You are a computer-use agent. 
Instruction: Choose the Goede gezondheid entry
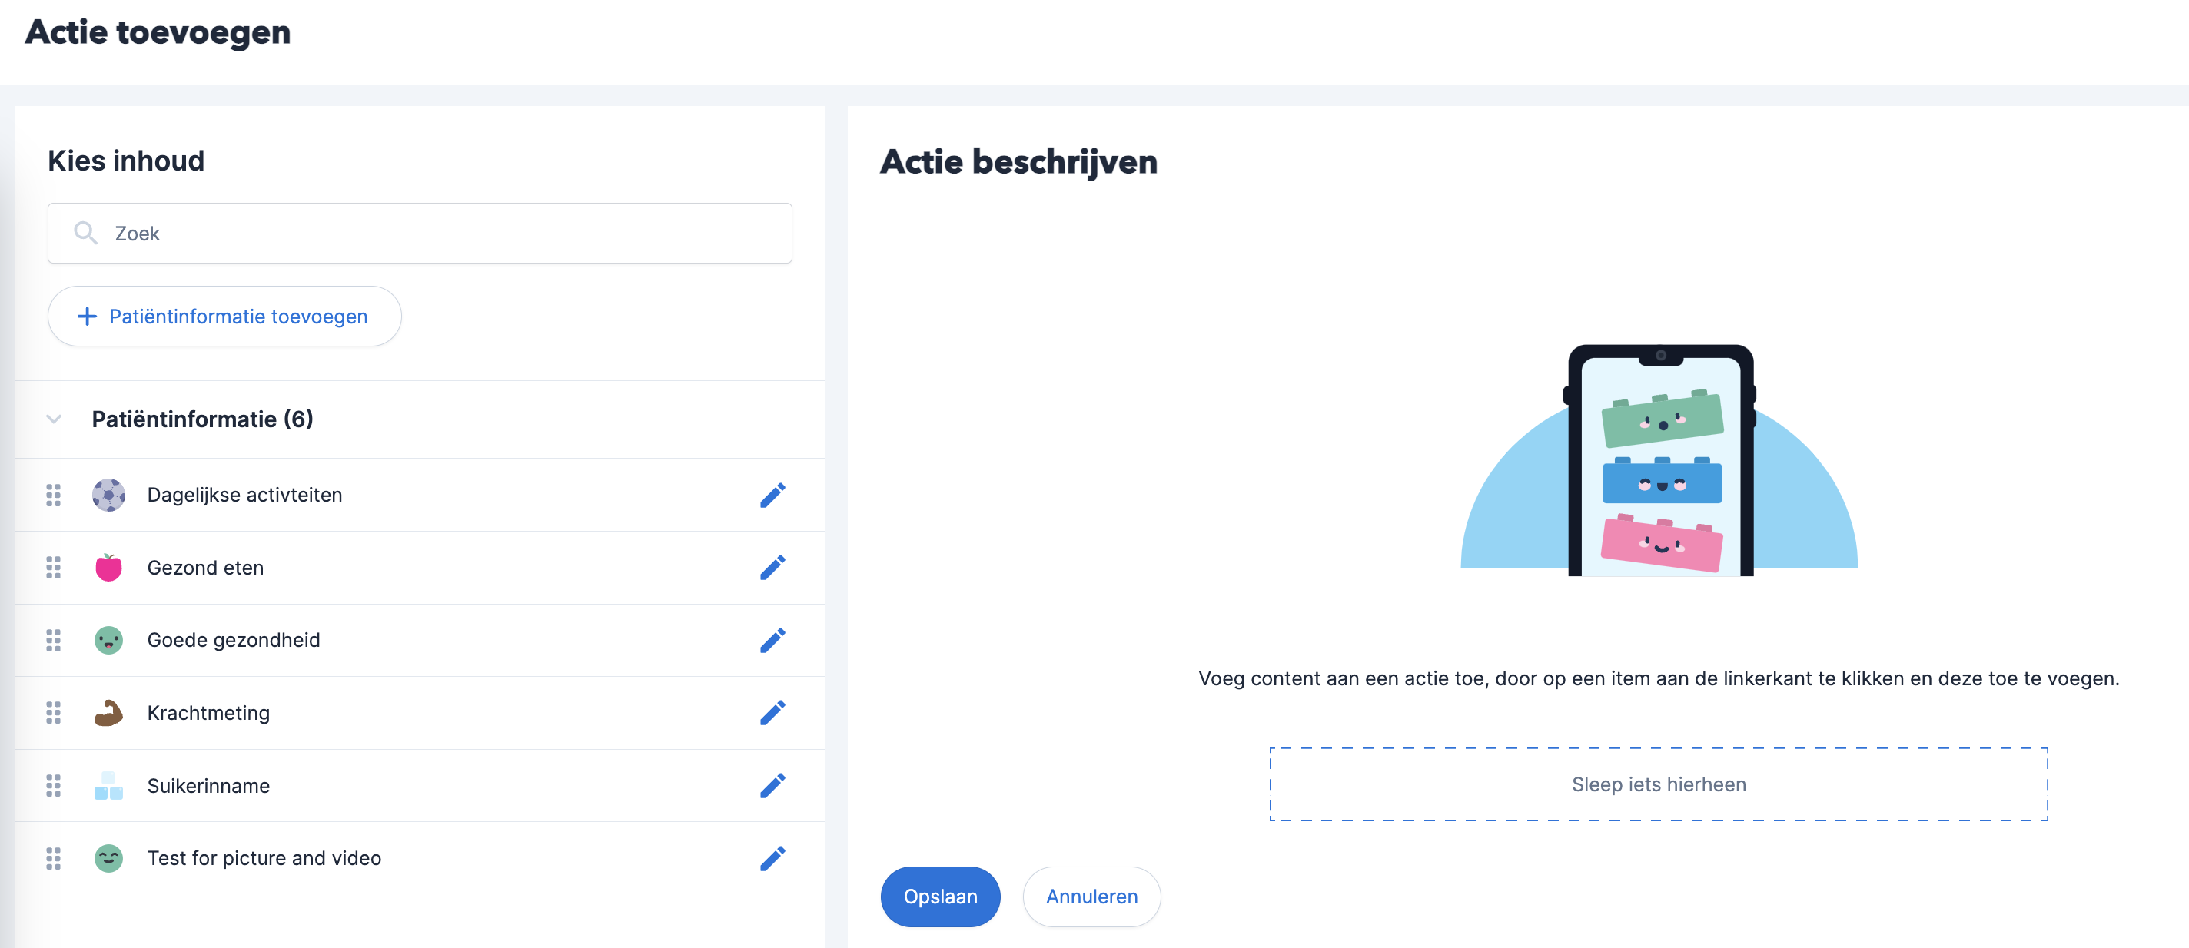pos(420,641)
